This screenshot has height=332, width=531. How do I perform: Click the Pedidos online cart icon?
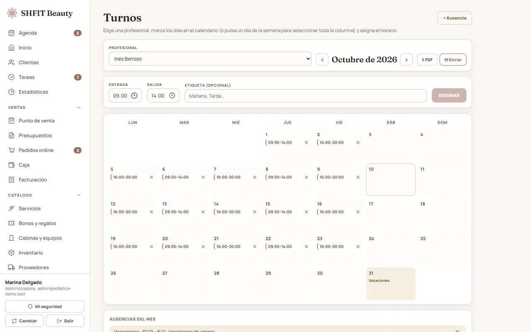(12, 150)
